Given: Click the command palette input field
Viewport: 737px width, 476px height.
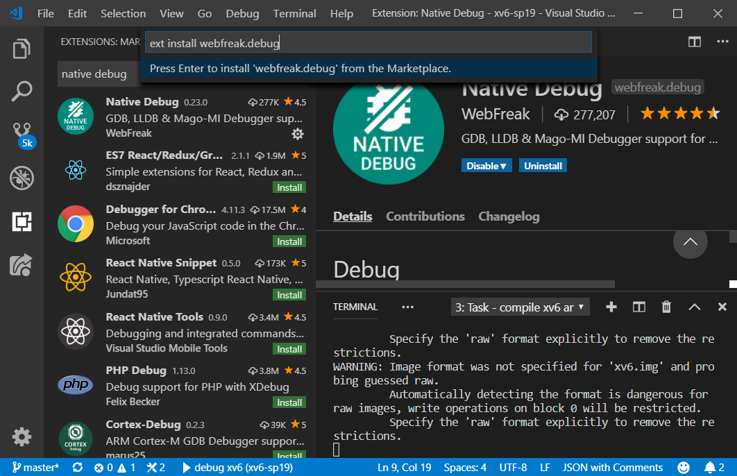Looking at the screenshot, I should [x=368, y=43].
